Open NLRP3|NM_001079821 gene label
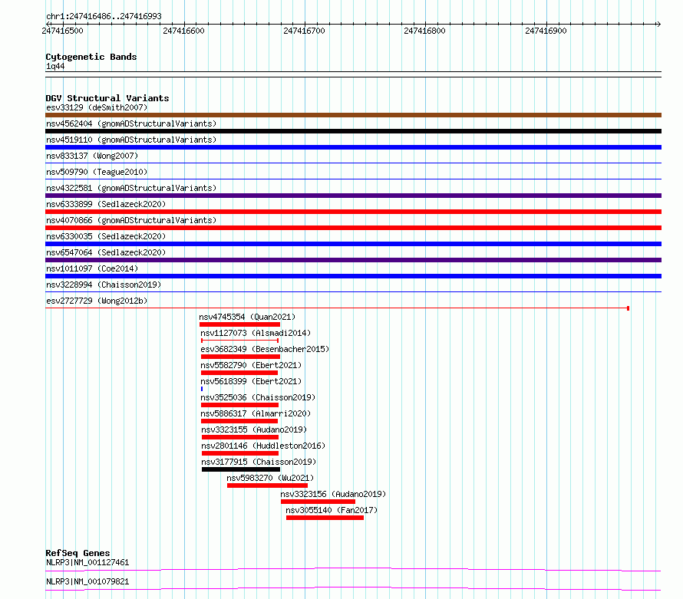 [x=87, y=581]
